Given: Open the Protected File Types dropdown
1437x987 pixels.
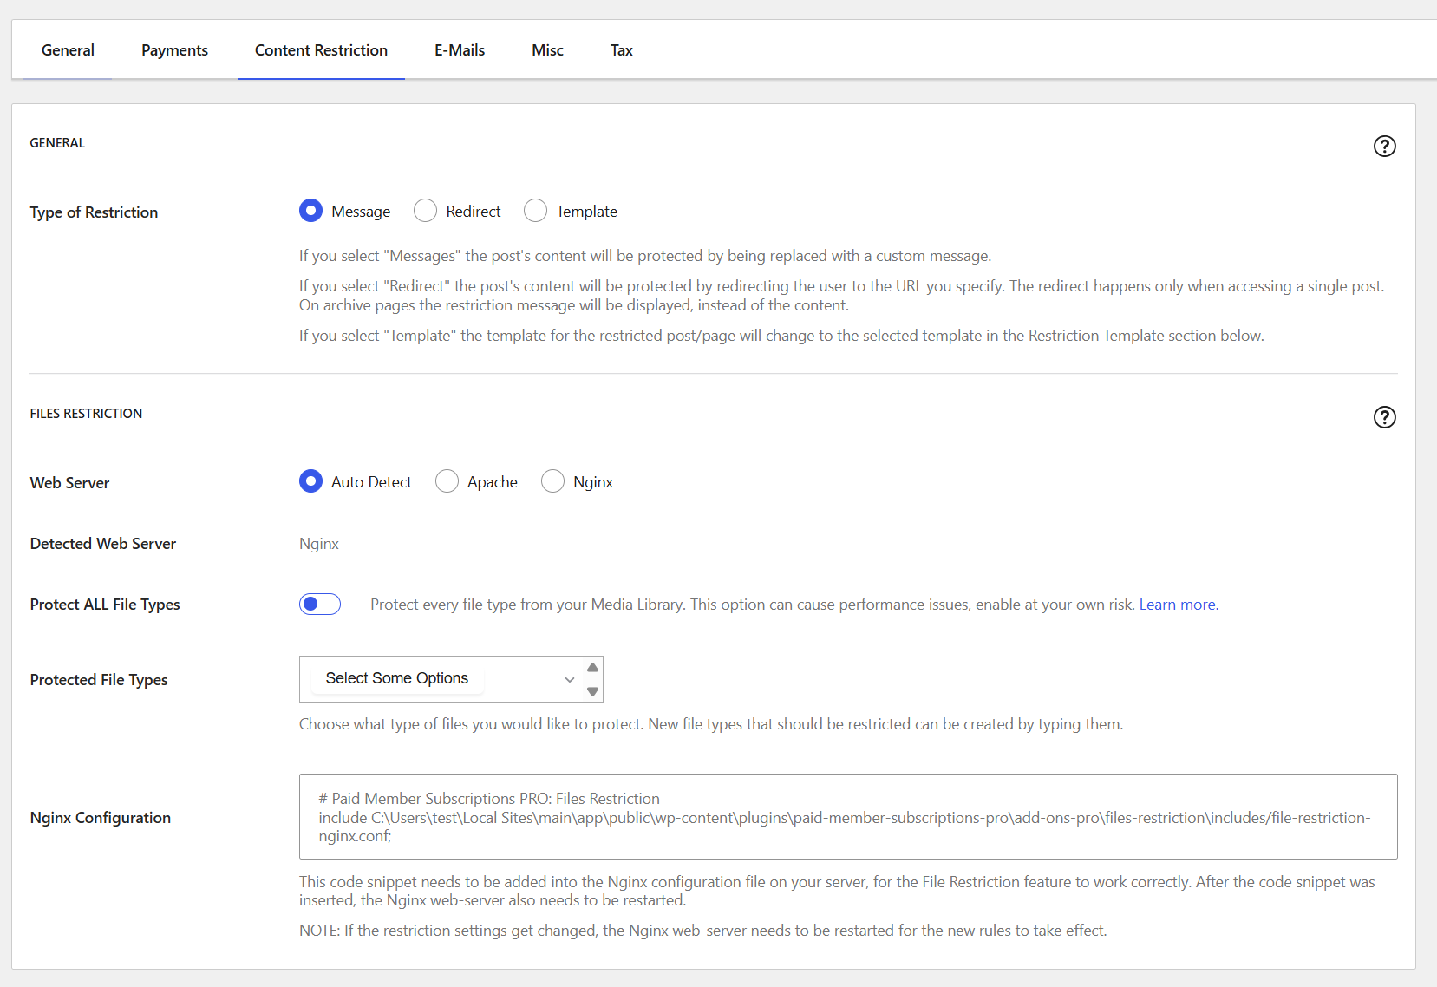Looking at the screenshot, I should [x=451, y=679].
